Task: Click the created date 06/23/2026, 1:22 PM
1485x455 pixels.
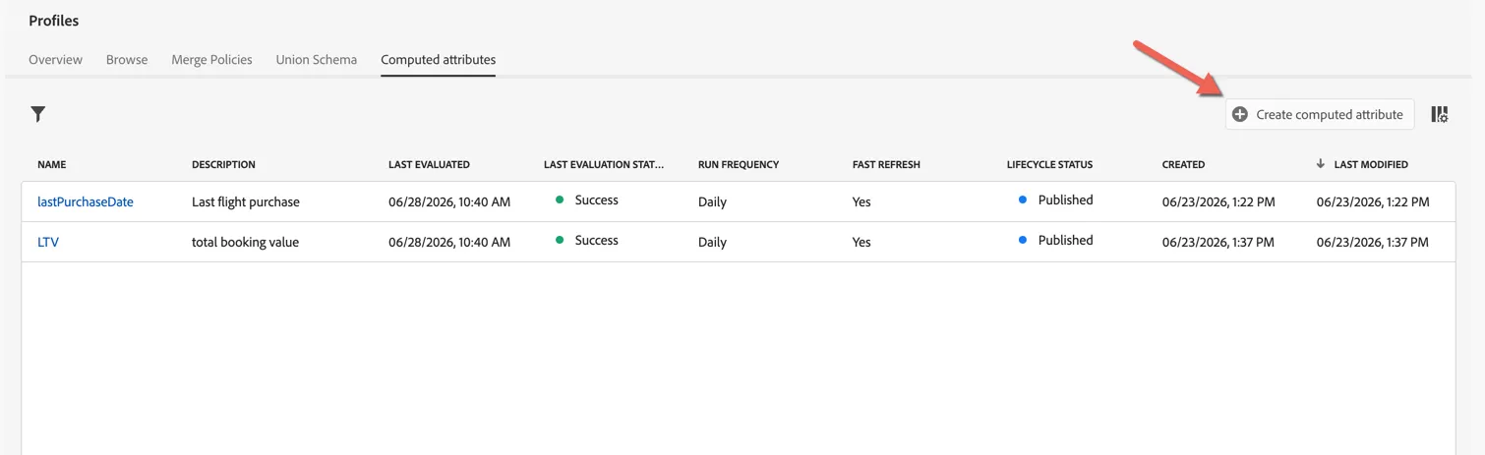Action: click(x=1218, y=201)
